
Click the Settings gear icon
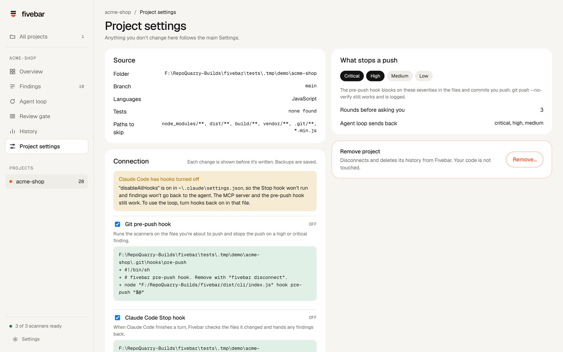click(x=15, y=339)
